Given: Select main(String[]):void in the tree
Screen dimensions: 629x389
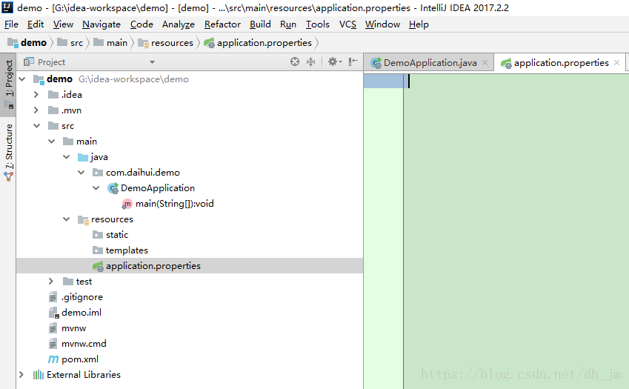Looking at the screenshot, I should click(175, 204).
